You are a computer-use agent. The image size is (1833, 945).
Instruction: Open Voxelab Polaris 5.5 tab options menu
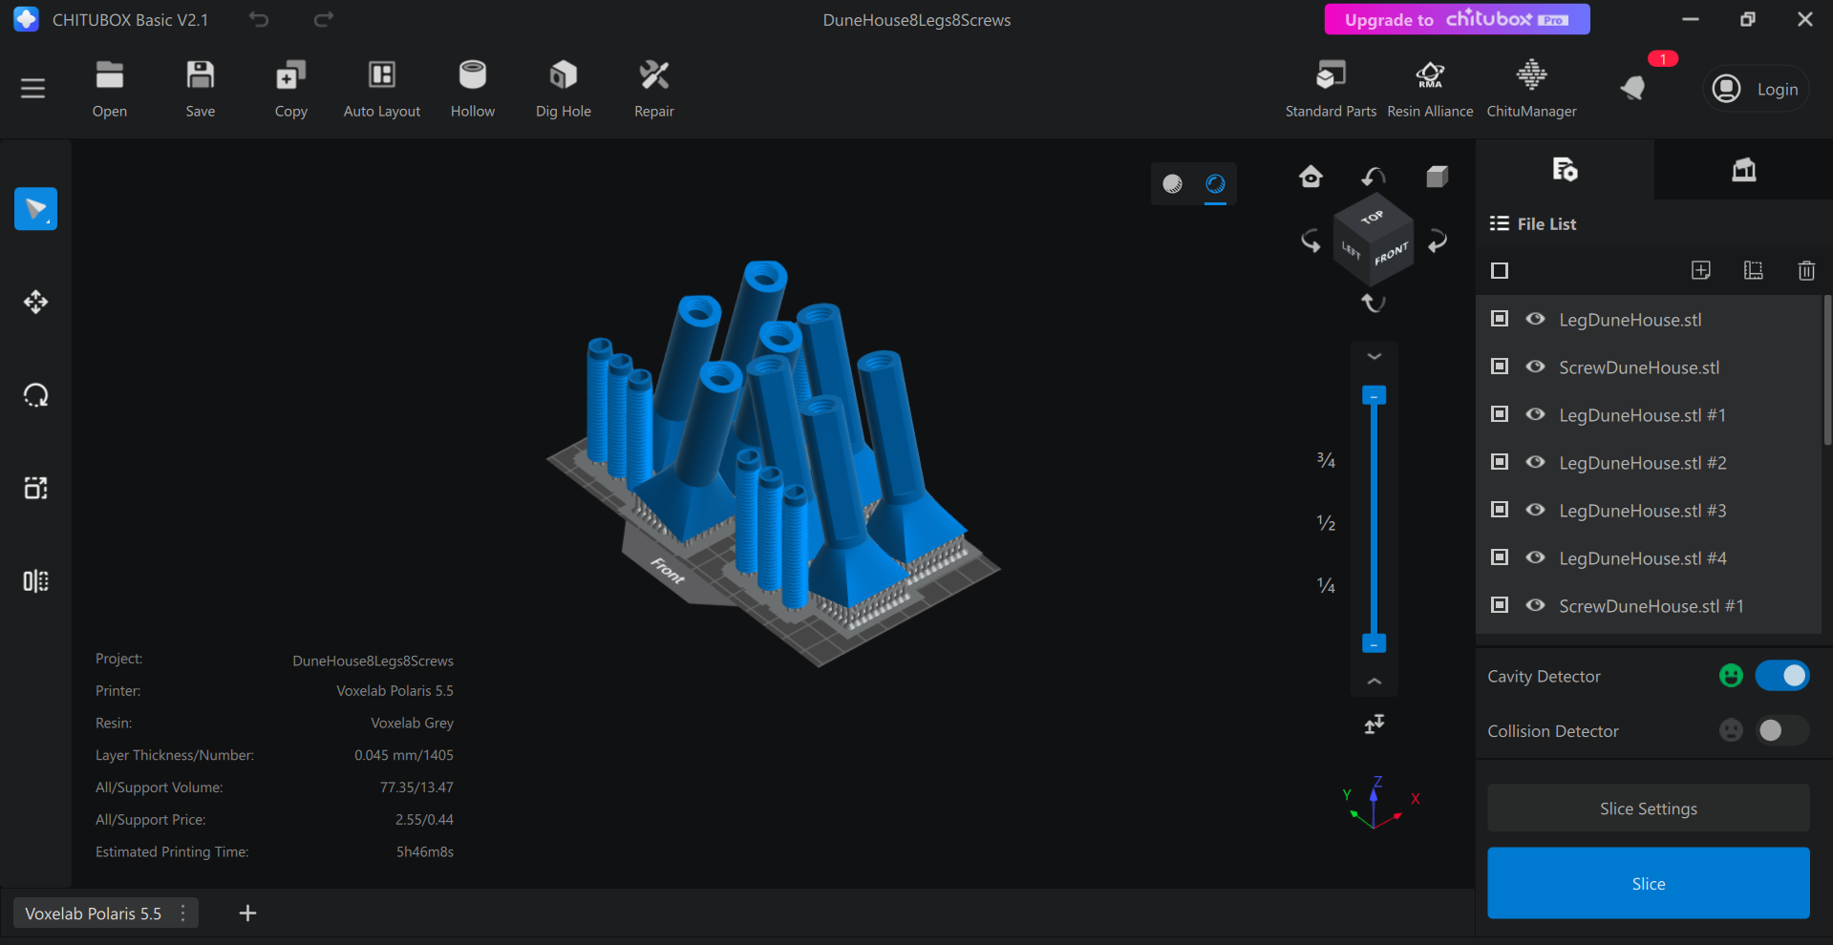183,913
